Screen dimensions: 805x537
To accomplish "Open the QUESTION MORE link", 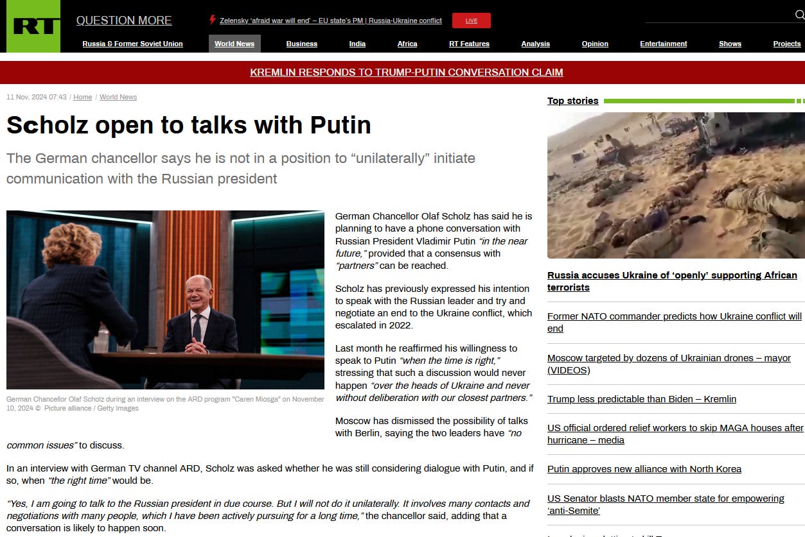I will [x=124, y=21].
